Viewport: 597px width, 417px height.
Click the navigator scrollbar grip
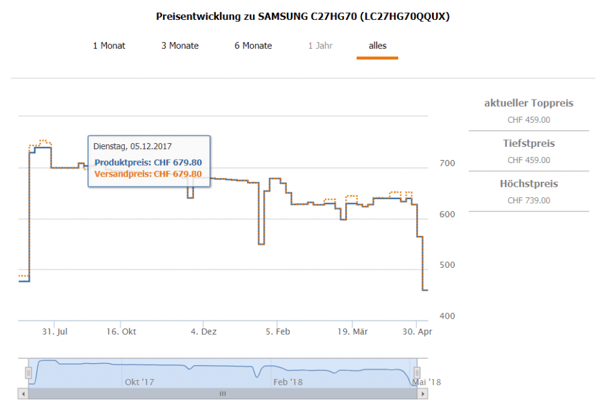(222, 394)
